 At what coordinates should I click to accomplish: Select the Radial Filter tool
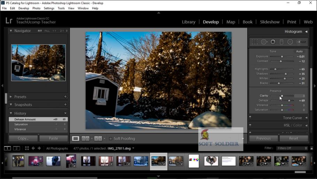pos(290,42)
